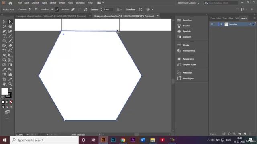Screen dimensions: 257x144
Task: Select the Curvature tool
Action: (10, 31)
